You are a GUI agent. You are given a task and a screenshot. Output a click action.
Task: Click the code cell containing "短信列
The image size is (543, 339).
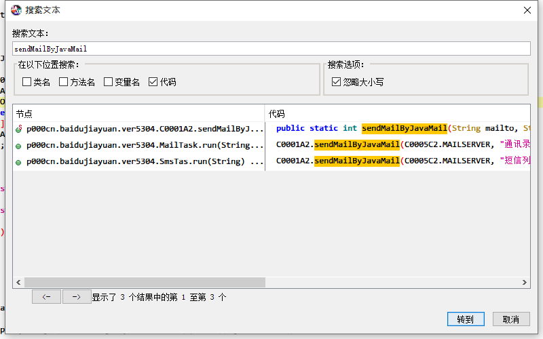[398, 161]
